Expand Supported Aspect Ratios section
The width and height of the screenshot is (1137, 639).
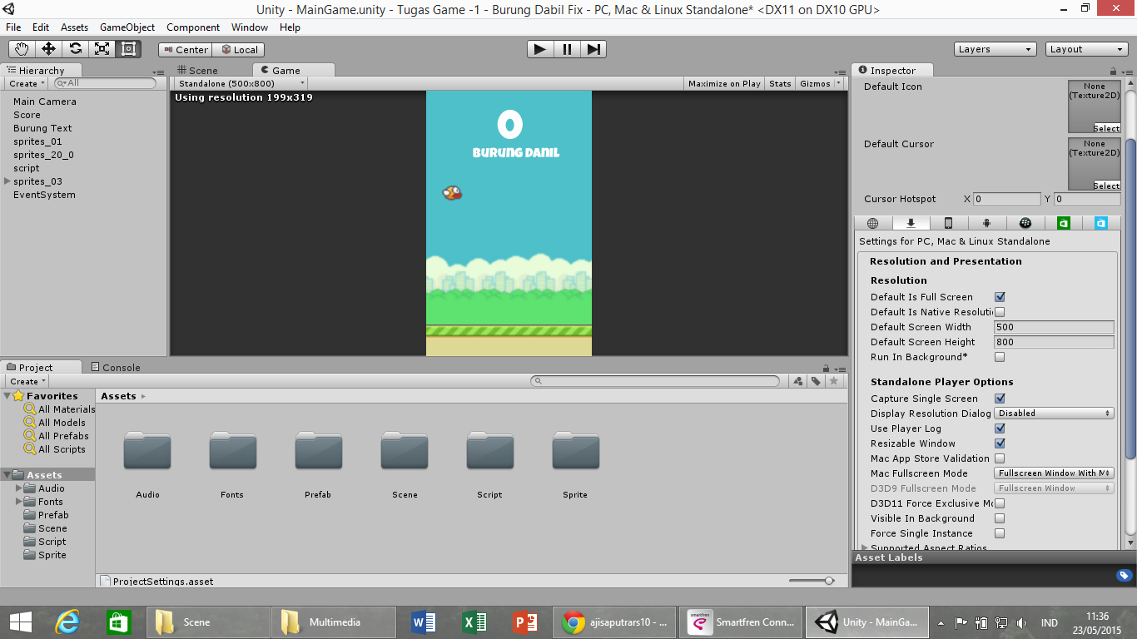click(x=864, y=547)
